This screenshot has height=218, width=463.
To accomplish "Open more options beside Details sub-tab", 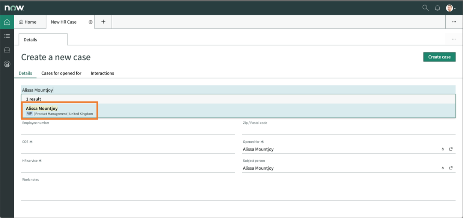I will [454, 39].
